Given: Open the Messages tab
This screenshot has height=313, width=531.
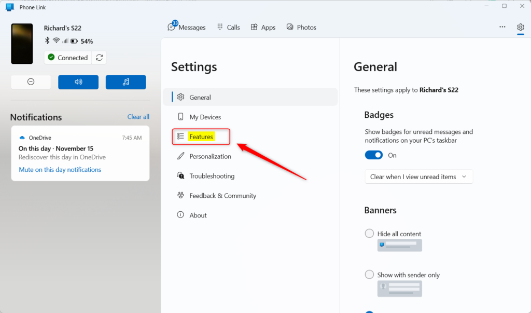Looking at the screenshot, I should 187,28.
